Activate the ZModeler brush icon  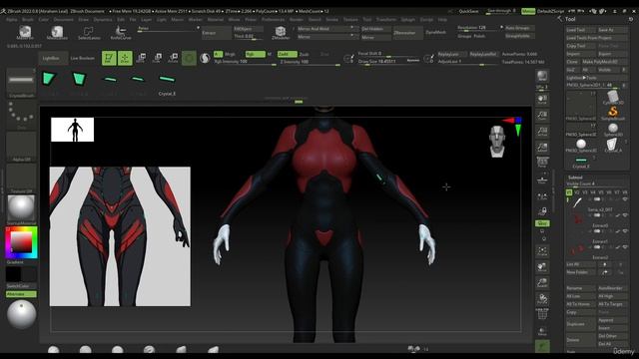(x=281, y=33)
